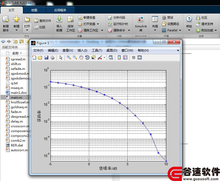Switch to the Apps tab (应用程序)
The width and height of the screenshot is (220, 181).
60,10
